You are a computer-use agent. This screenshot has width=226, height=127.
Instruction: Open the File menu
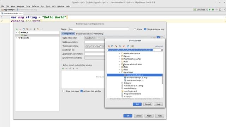click(x=2, y=6)
